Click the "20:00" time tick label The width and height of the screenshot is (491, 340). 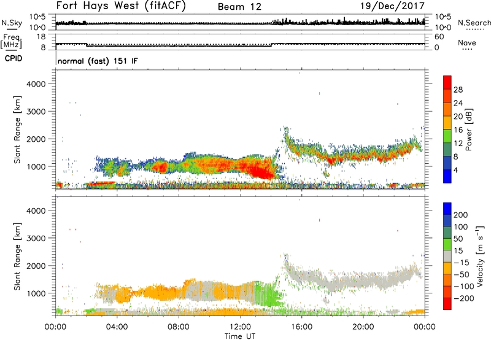363,327
